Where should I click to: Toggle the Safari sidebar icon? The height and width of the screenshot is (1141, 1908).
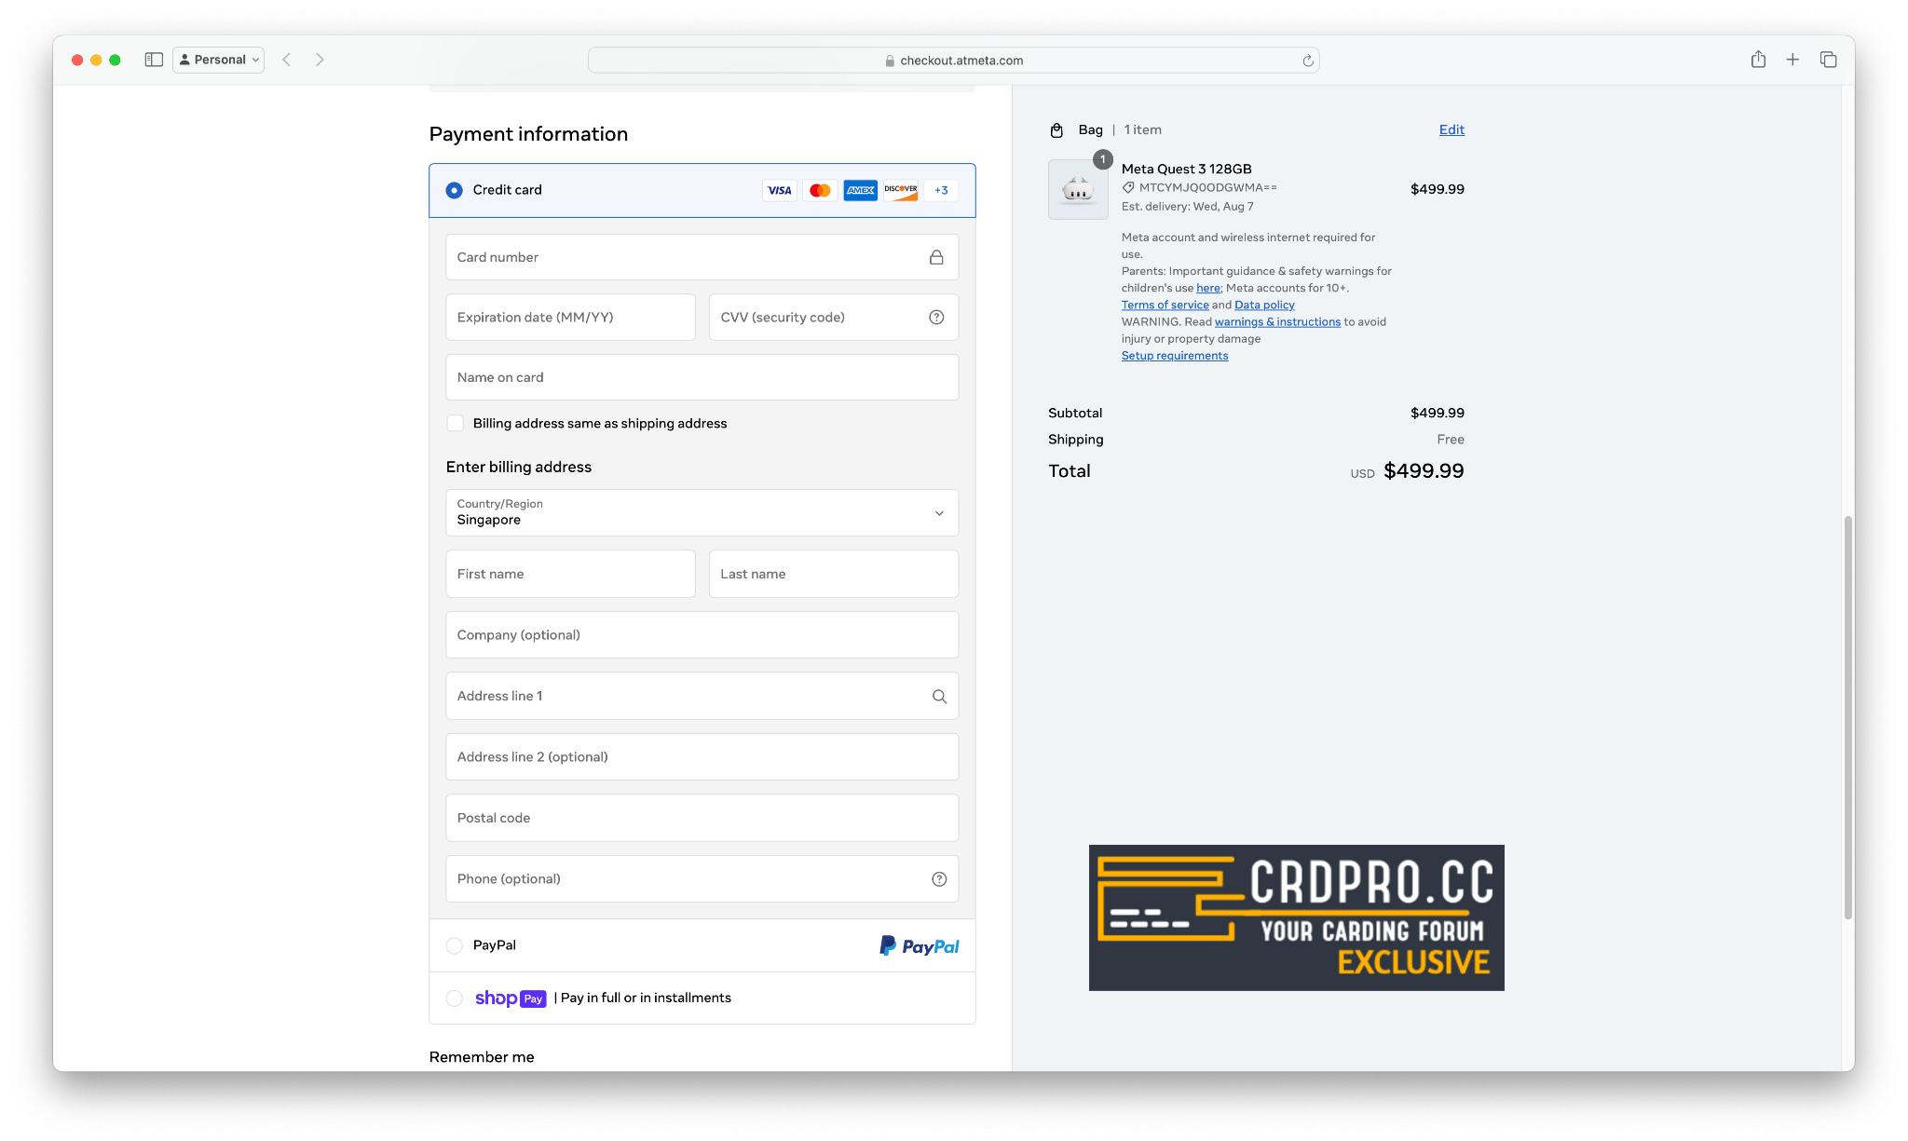154,60
